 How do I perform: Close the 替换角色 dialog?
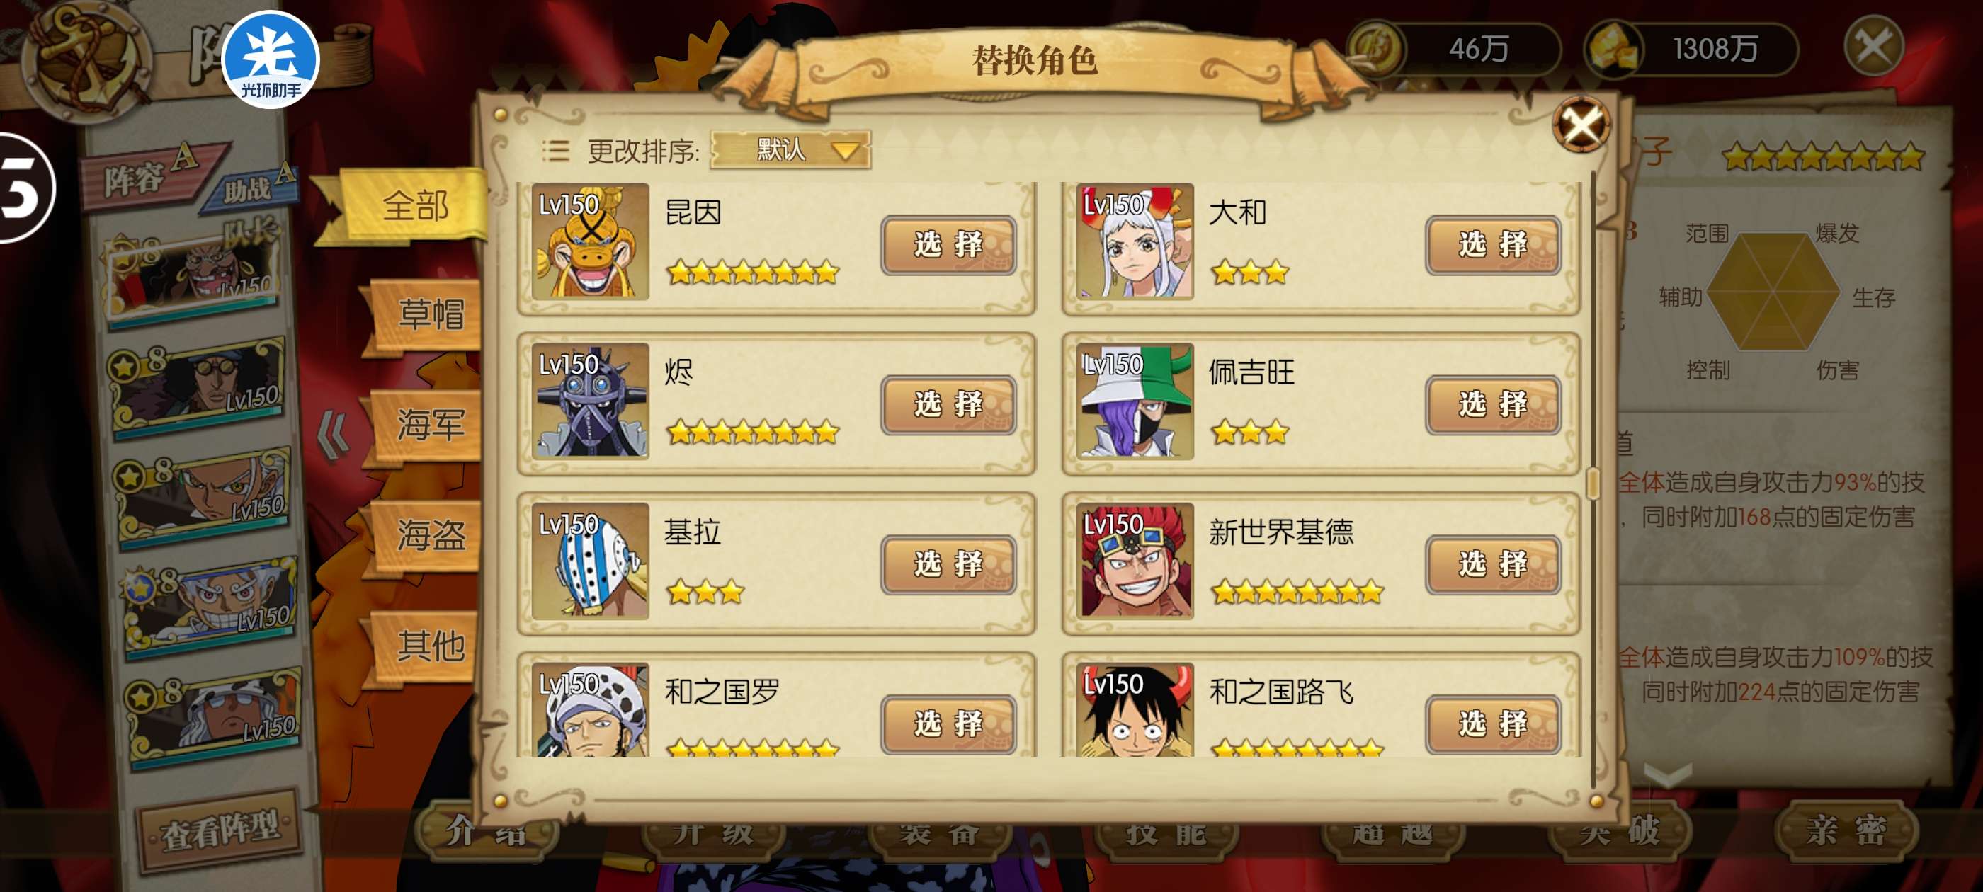click(1581, 123)
